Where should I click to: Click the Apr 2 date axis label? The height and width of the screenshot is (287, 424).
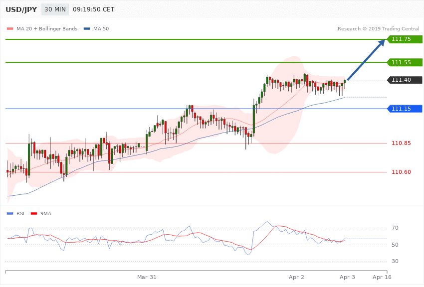tap(296, 277)
